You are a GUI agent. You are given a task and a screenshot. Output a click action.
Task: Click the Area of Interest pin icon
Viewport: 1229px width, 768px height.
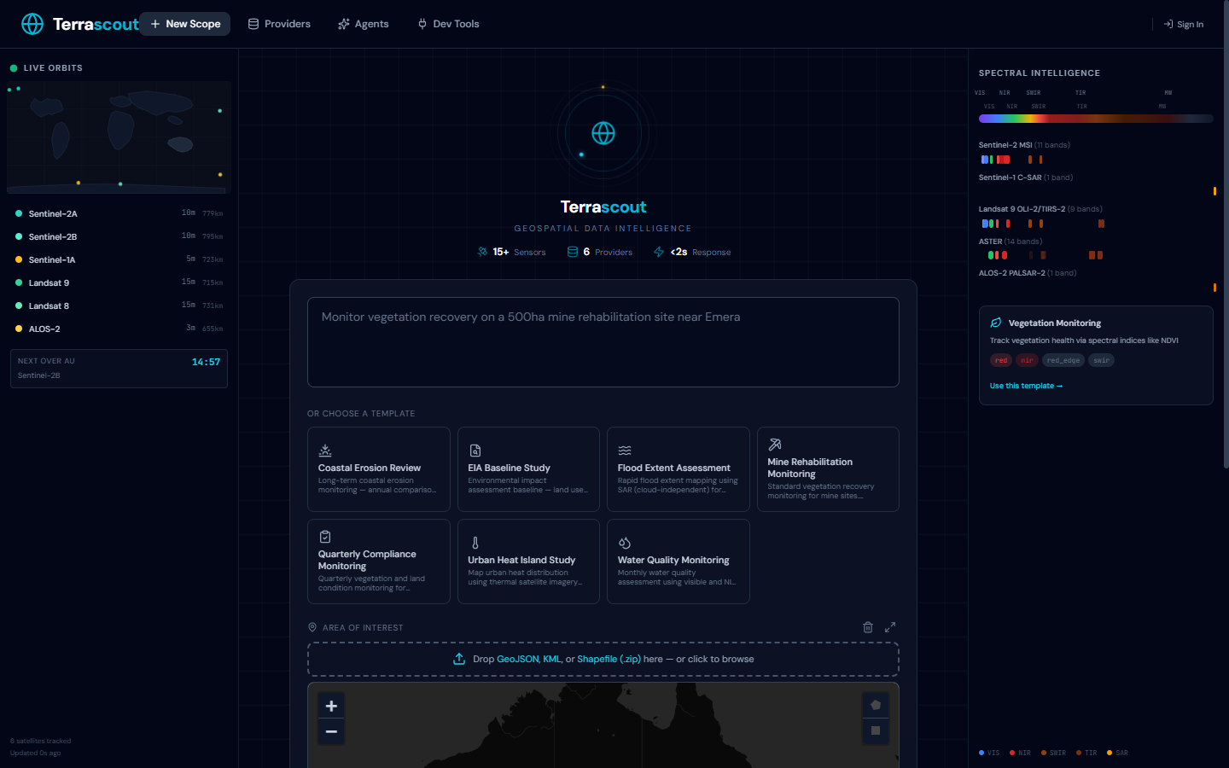(x=312, y=627)
